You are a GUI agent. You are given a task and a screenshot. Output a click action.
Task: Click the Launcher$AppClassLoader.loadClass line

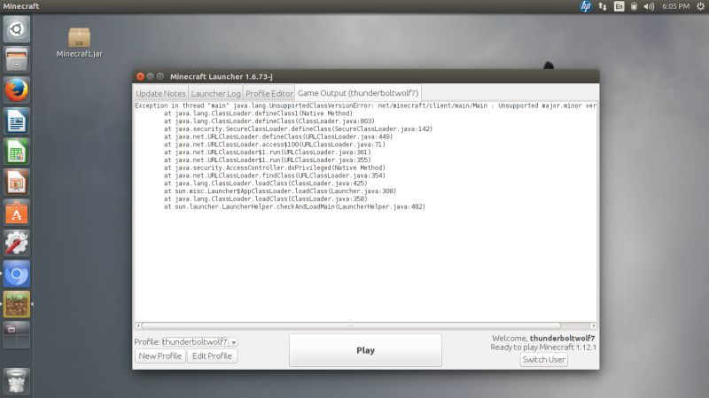[280, 191]
